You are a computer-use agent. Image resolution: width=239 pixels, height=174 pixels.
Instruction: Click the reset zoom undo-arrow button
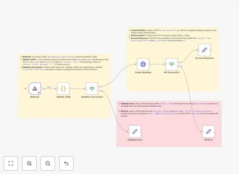coord(66,163)
